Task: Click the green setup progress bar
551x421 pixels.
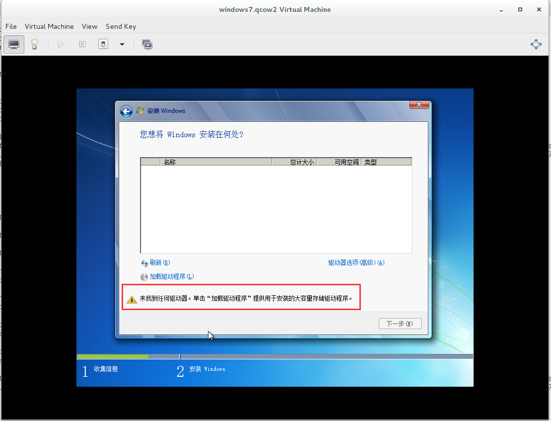Action: coord(113,356)
